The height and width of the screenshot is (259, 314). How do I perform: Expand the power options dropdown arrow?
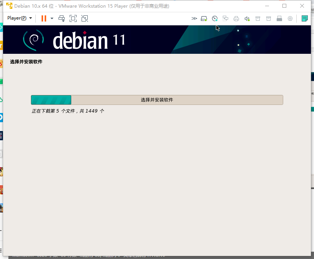tap(52, 18)
